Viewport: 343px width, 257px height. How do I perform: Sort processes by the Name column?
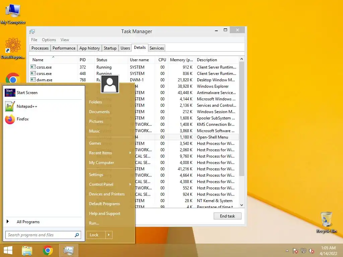coord(53,60)
